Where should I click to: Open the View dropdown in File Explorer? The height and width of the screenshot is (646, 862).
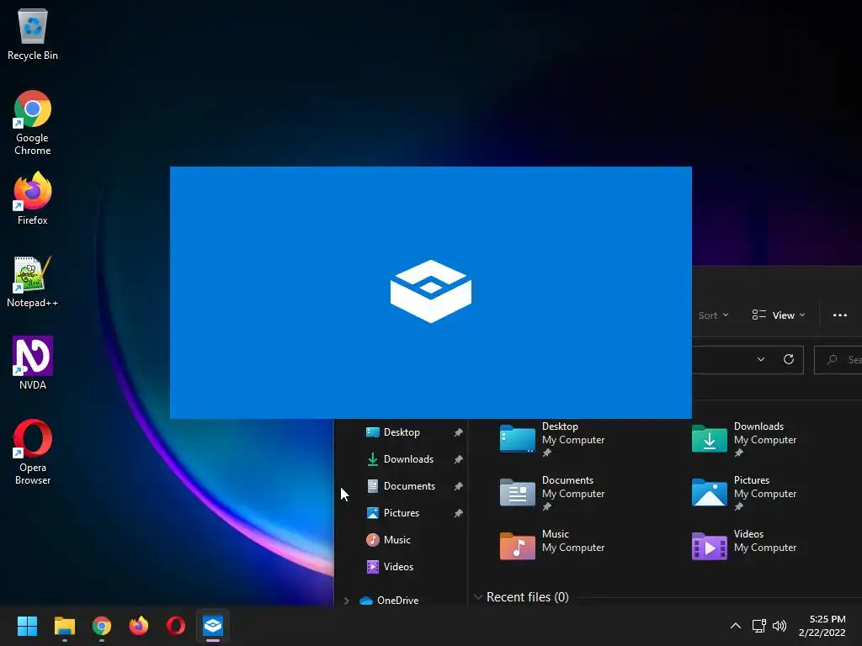click(x=779, y=315)
